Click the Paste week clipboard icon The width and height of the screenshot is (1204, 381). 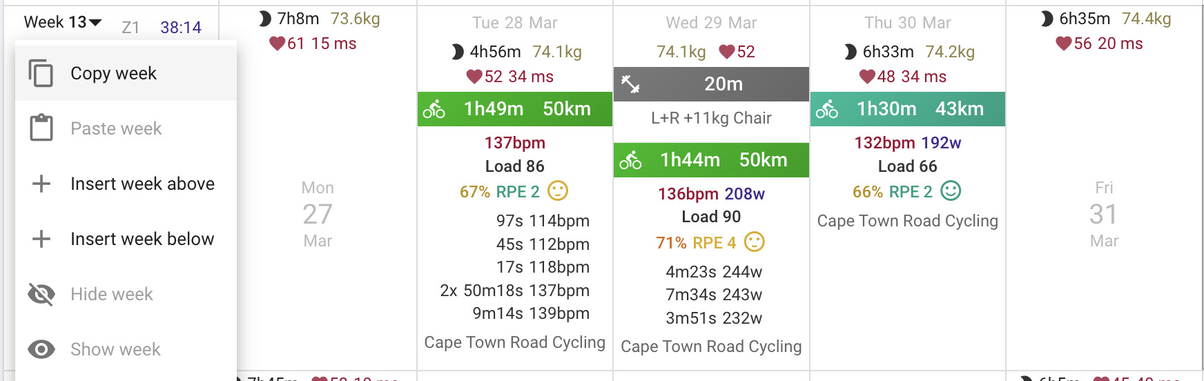pyautogui.click(x=41, y=128)
